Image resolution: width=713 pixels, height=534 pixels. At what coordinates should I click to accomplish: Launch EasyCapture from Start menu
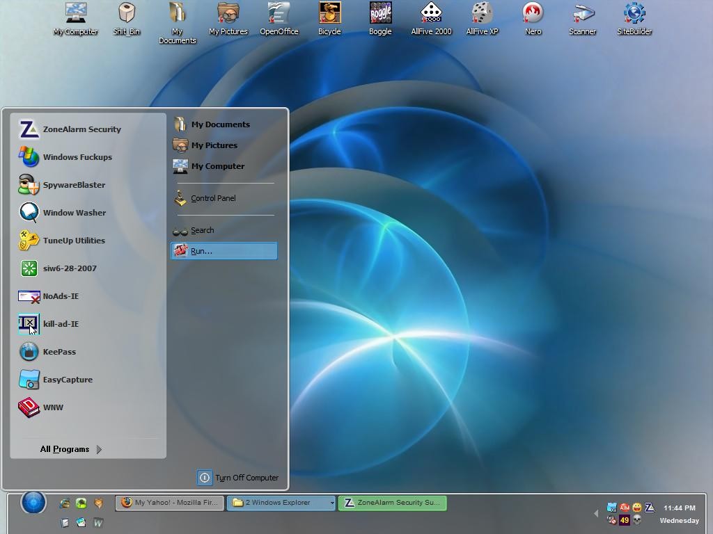(x=56, y=380)
